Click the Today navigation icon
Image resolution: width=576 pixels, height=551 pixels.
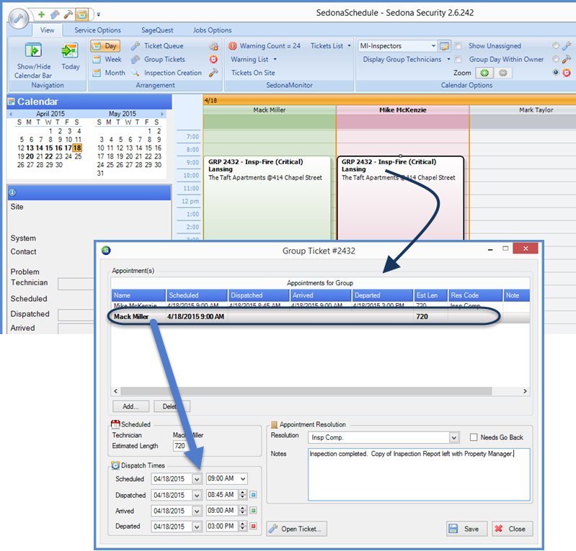(x=70, y=50)
